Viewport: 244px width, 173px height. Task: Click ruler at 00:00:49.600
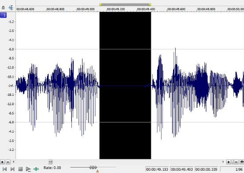(176, 9)
